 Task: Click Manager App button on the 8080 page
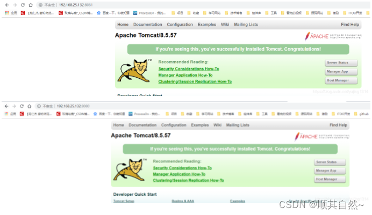(x=330, y=170)
